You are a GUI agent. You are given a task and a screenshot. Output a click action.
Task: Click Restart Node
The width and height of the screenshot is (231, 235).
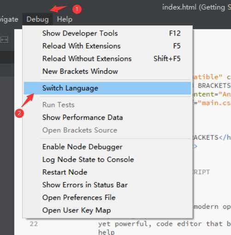coord(107,172)
